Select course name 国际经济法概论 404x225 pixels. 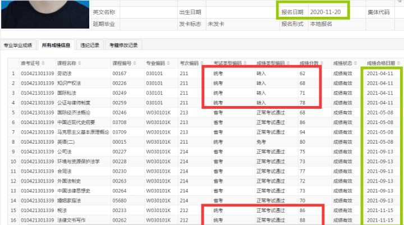tap(74, 113)
